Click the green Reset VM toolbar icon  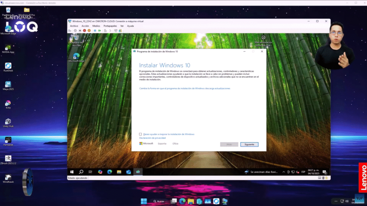click(99, 31)
